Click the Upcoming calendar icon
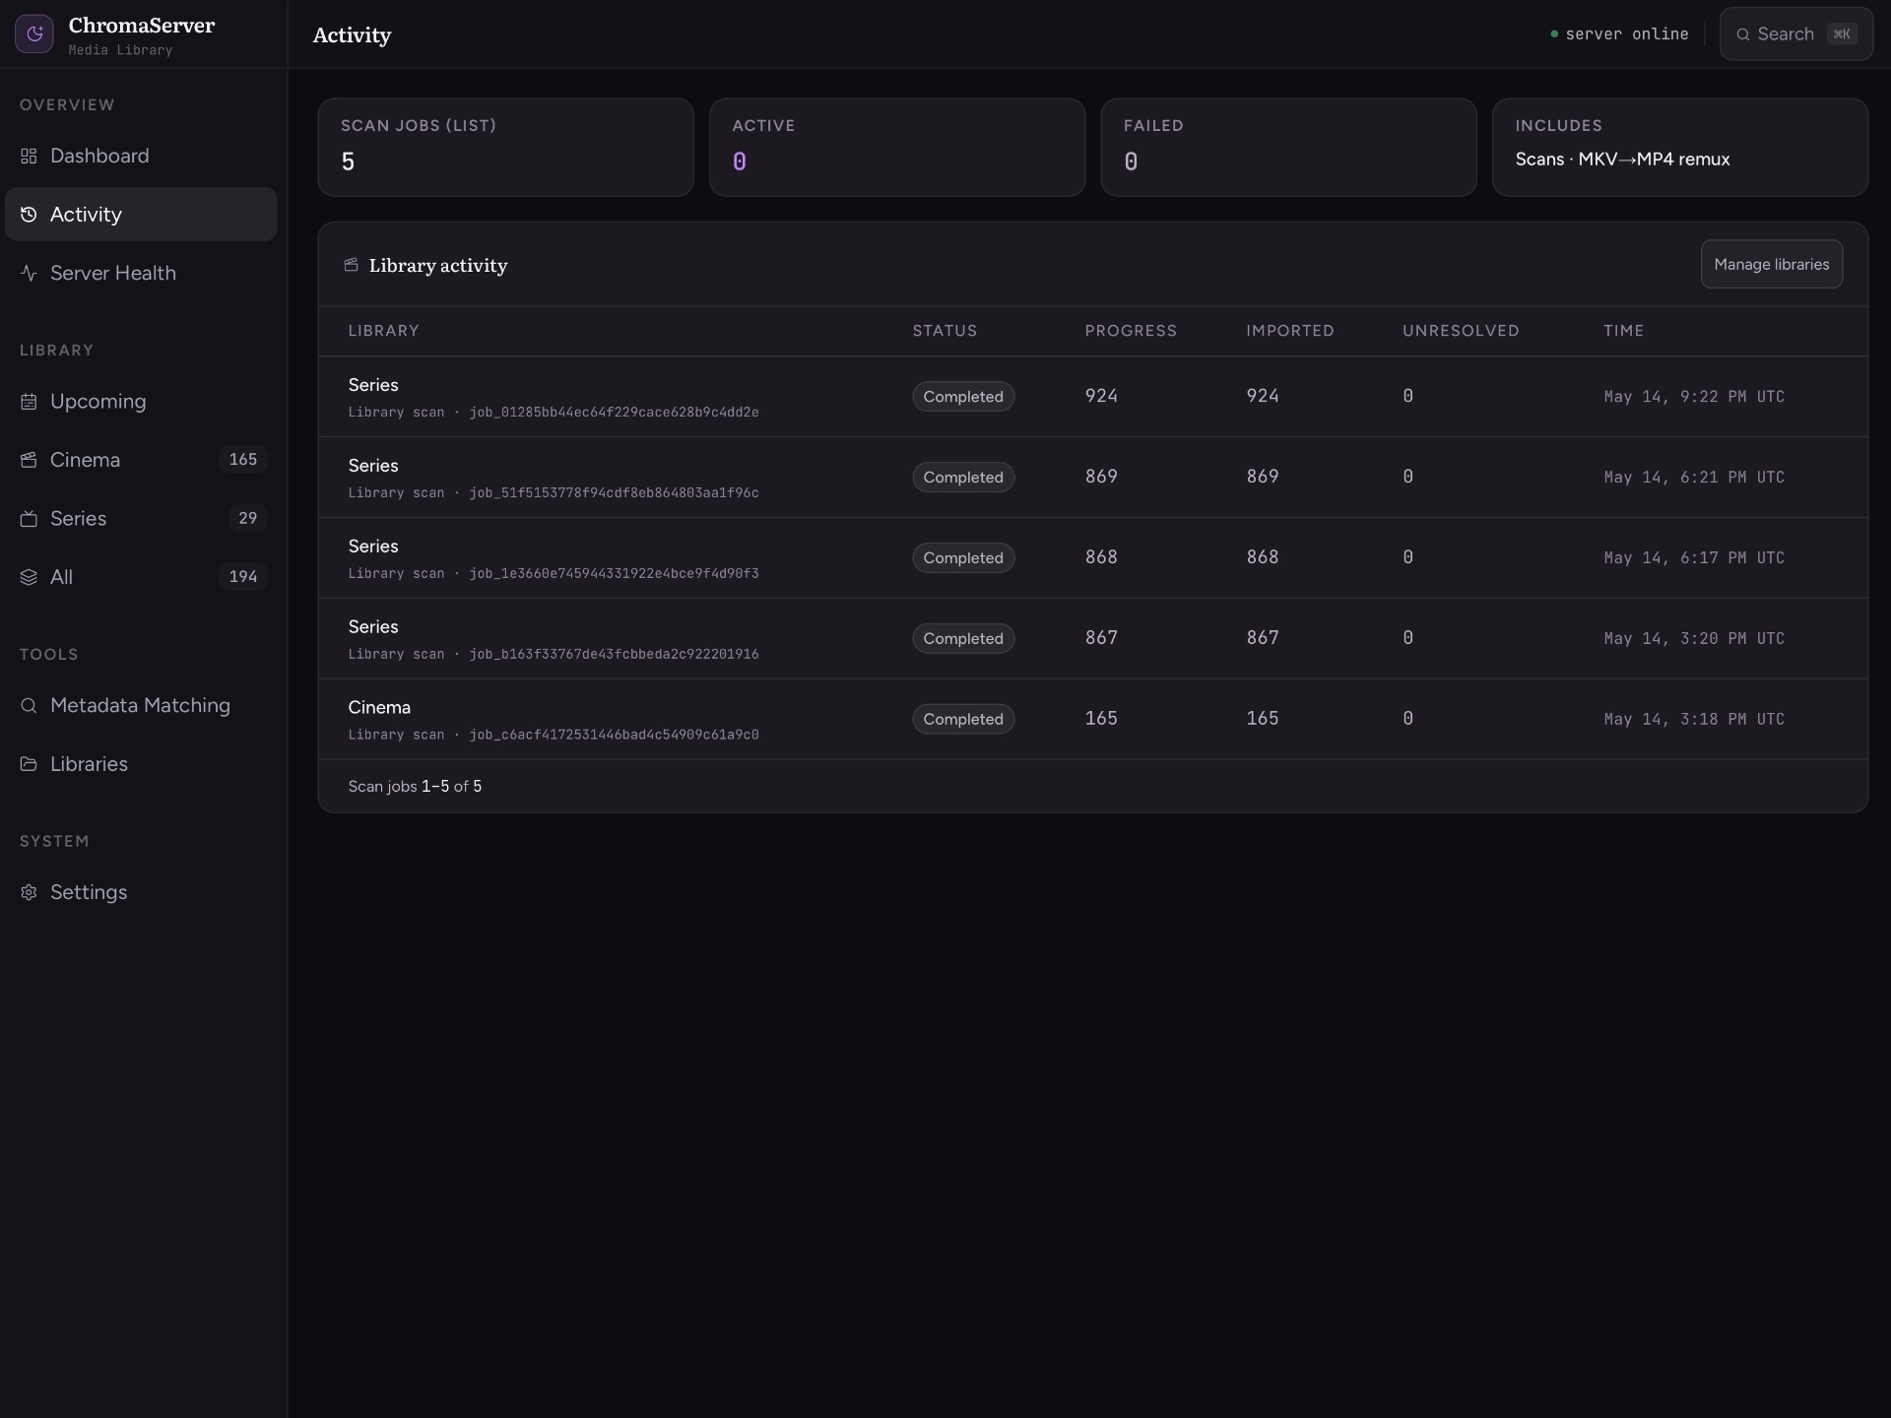Screen dimensions: 1891x1418 [29, 402]
